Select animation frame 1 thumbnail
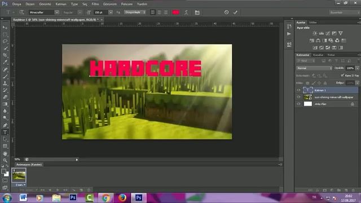 tap(19, 175)
